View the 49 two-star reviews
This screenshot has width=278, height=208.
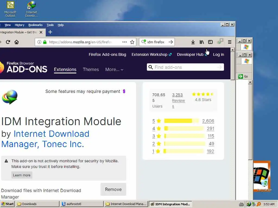[211, 144]
